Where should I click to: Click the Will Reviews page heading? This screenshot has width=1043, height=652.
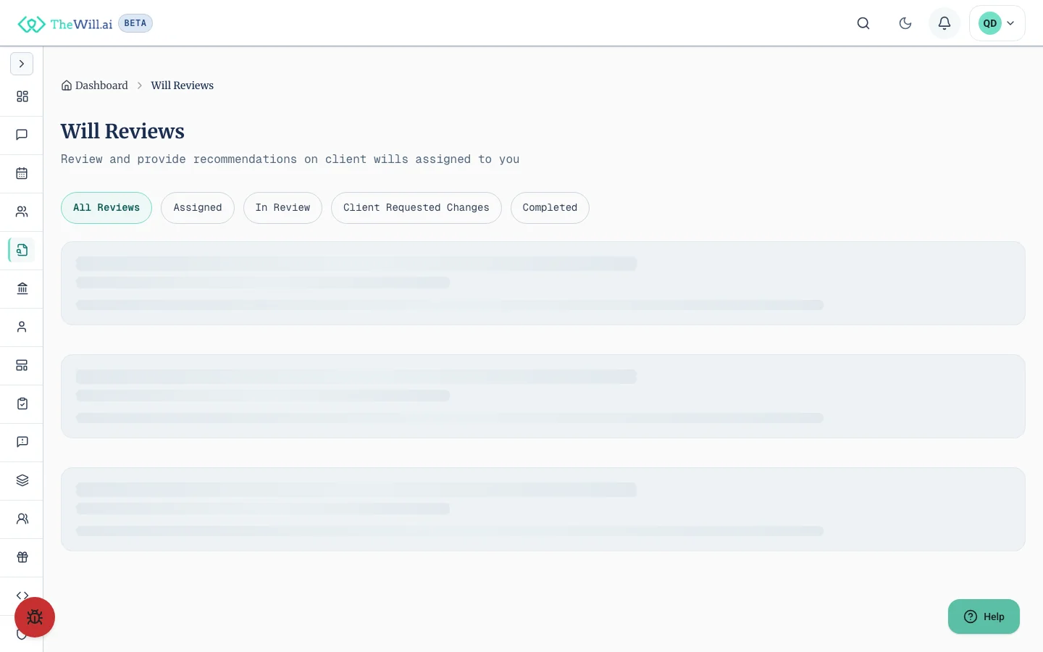point(122,131)
